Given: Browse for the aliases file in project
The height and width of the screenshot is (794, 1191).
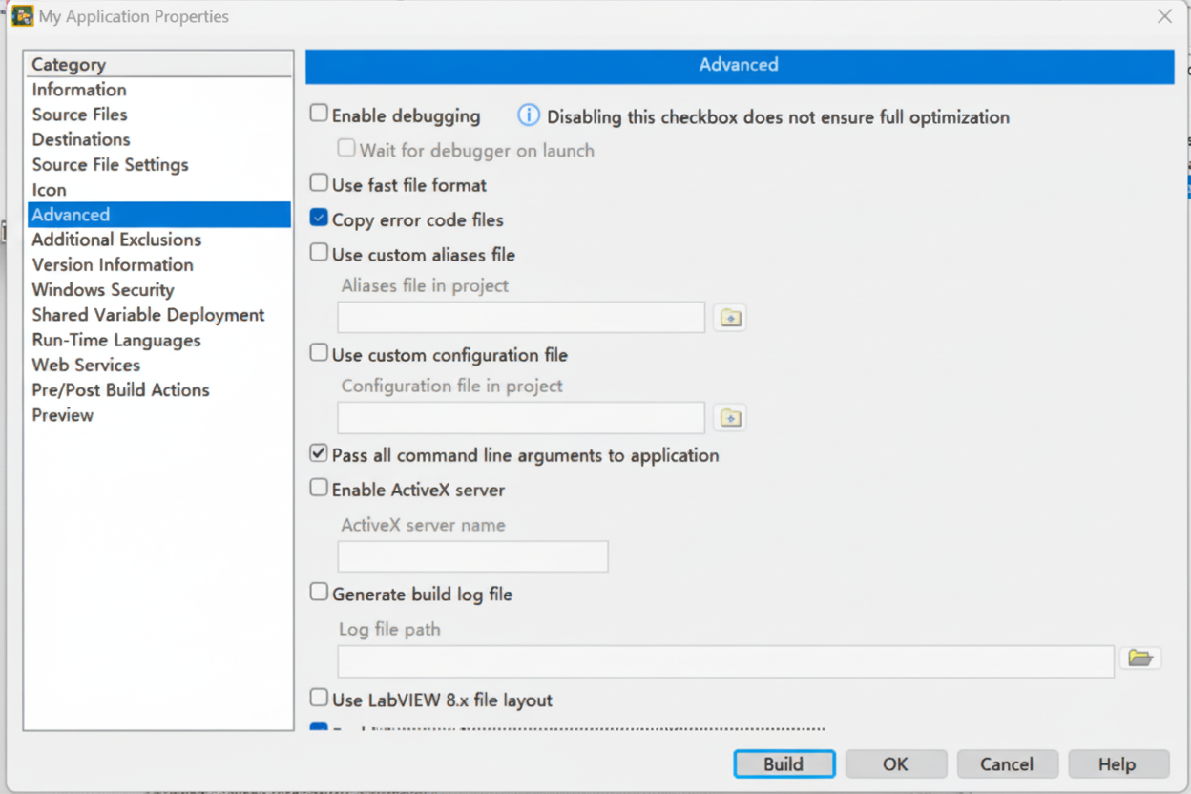Looking at the screenshot, I should point(729,317).
